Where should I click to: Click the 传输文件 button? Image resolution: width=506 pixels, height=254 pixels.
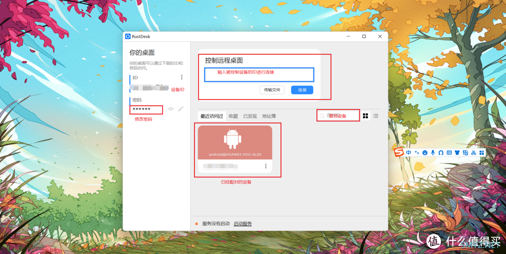[272, 90]
